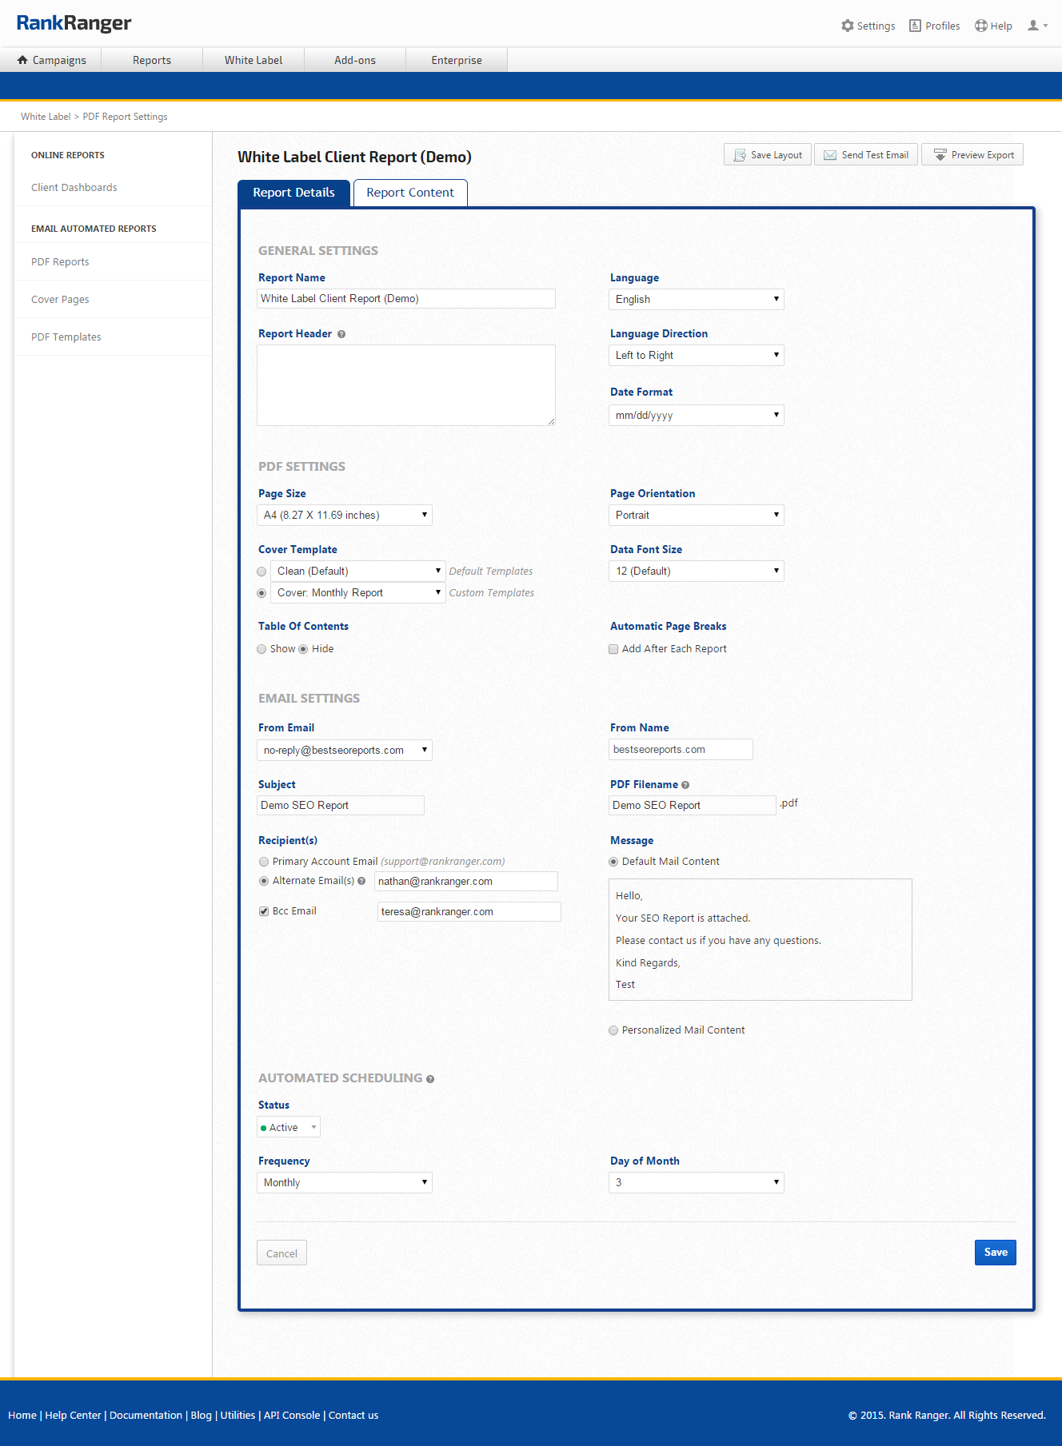Click the Alternate Email(s) help icon
The height and width of the screenshot is (1446, 1062).
click(x=361, y=881)
